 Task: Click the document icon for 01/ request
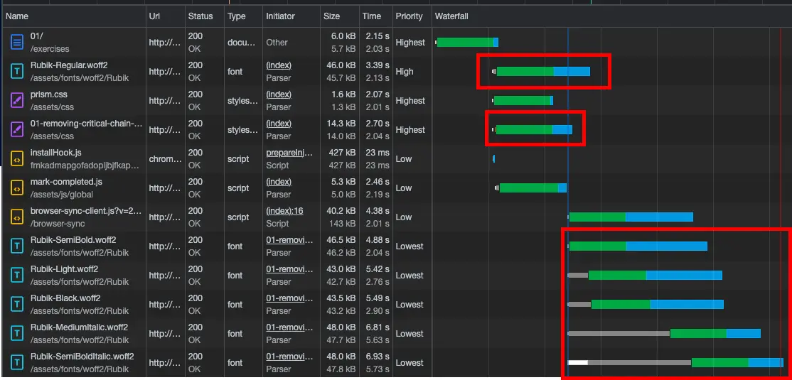click(17, 43)
